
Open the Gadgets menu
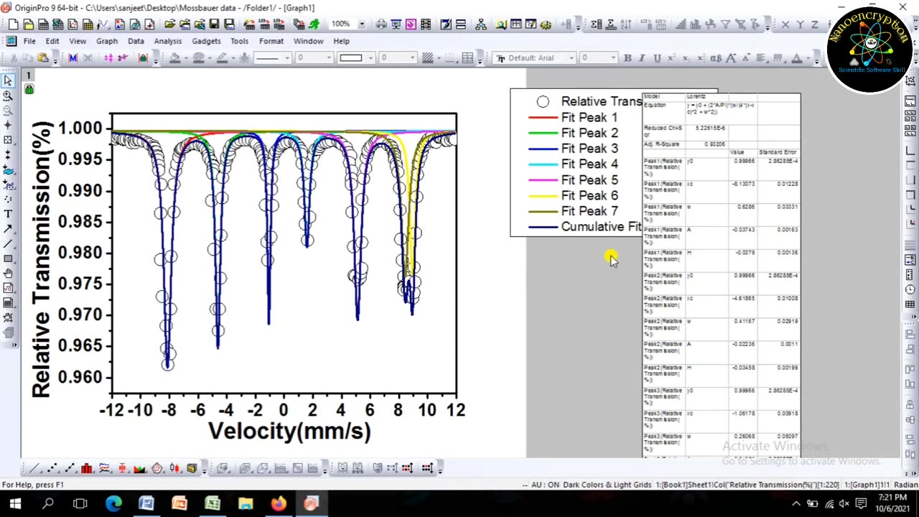pyautogui.click(x=206, y=41)
